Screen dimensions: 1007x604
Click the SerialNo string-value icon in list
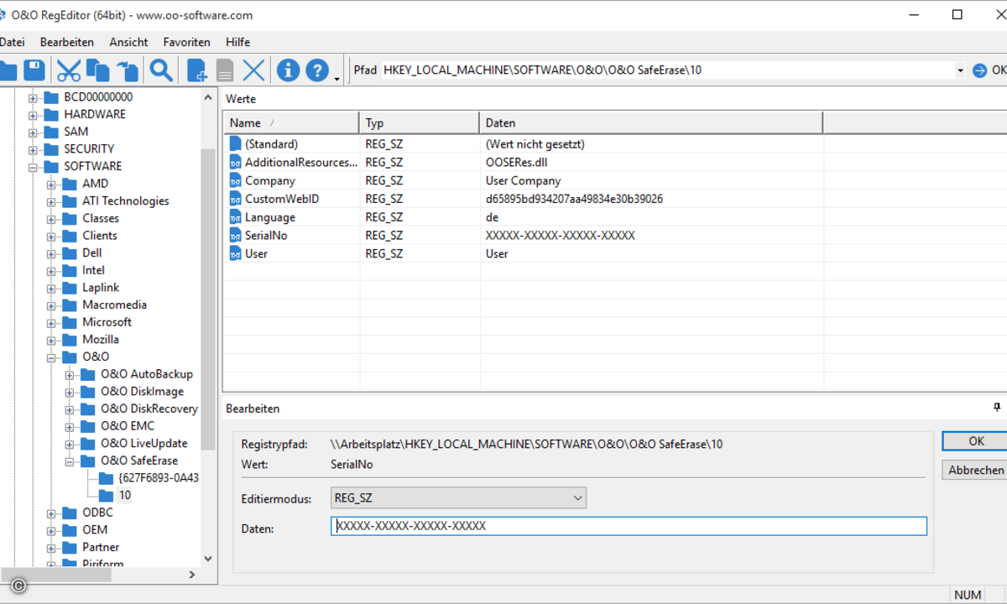(x=235, y=236)
